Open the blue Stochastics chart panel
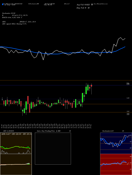 [x=116, y=143]
